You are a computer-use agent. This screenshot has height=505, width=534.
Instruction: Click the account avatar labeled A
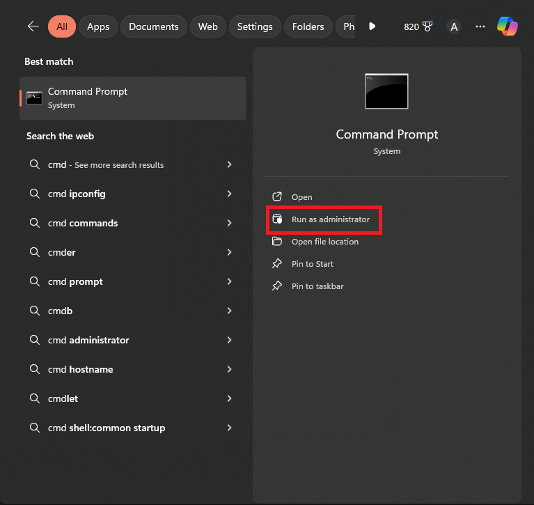pos(454,26)
